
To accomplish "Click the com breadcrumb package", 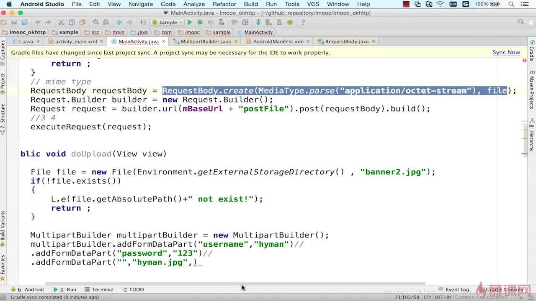I will (163, 32).
